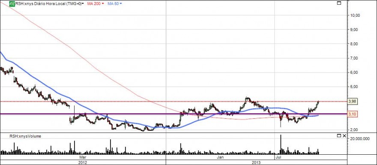This screenshot has width=377, height=165.
Task: Click the Mar label on time axis
Action: (x=83, y=157)
